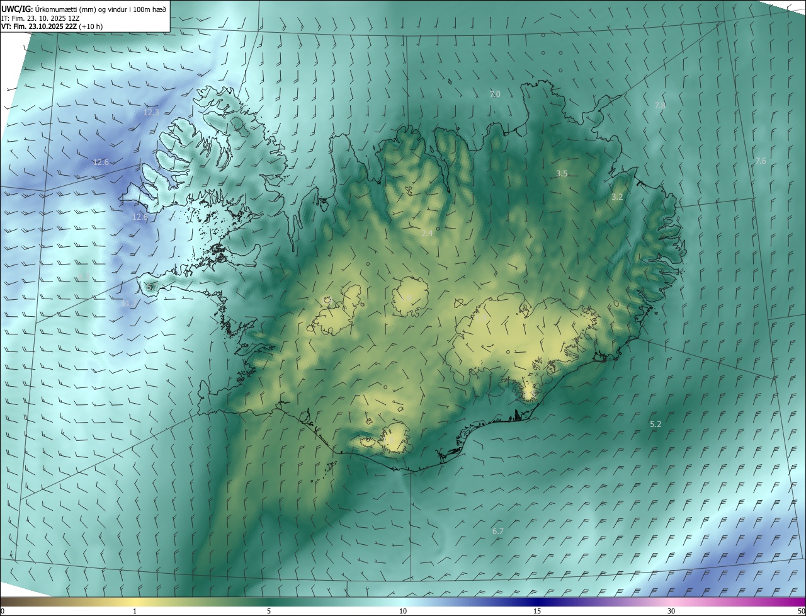806x616 pixels.
Task: Click the legend tick labeled 15
Action: pos(537,611)
